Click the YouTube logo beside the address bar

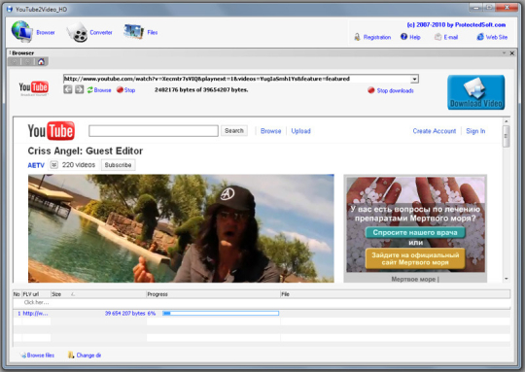click(33, 87)
